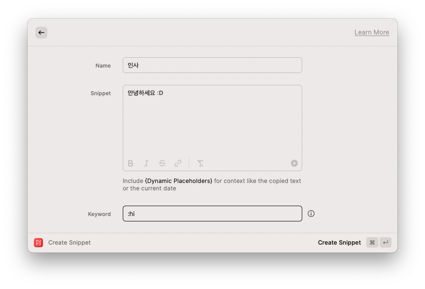The image size is (425, 289).
Task: Toggle bold formatting in snippet editor
Action: point(130,163)
